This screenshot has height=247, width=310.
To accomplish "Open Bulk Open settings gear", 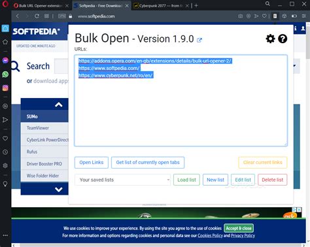I will (270, 39).
